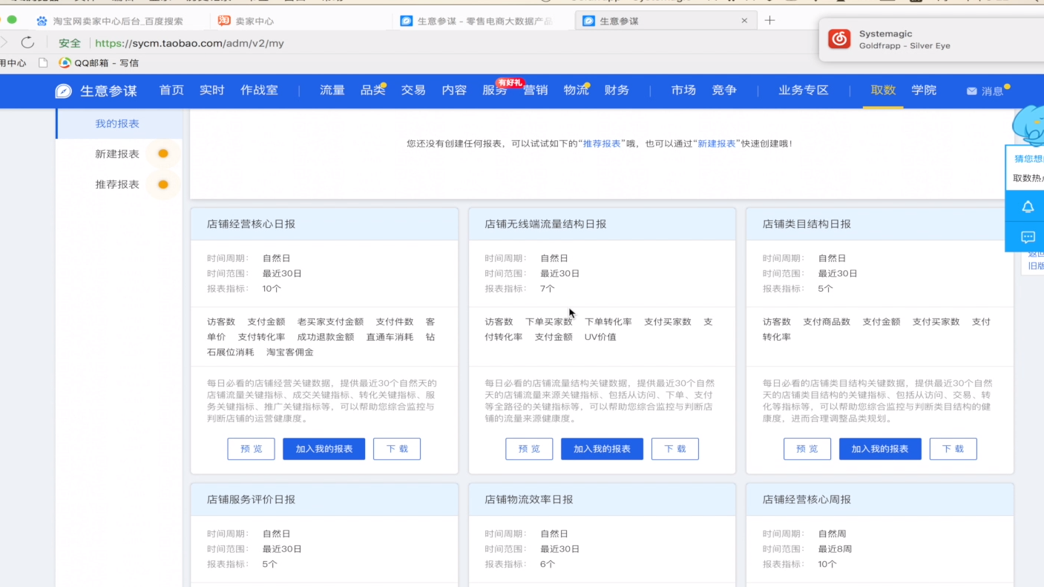Click the 推荐报表 link in empty message

pos(602,143)
